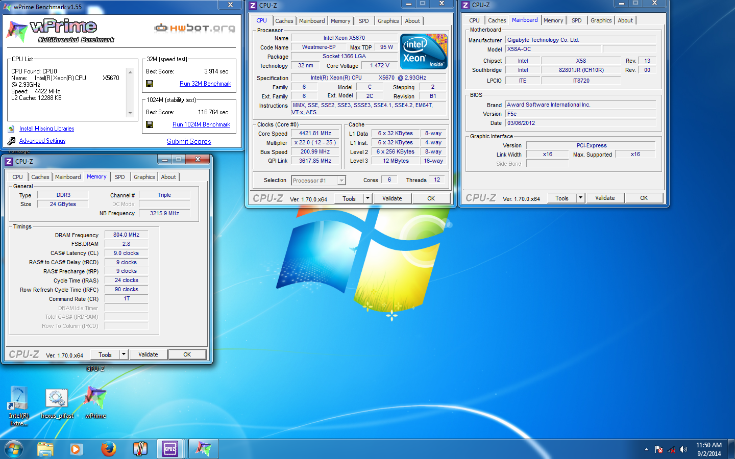Click the CPU List scrollbar down arrow

(130, 113)
